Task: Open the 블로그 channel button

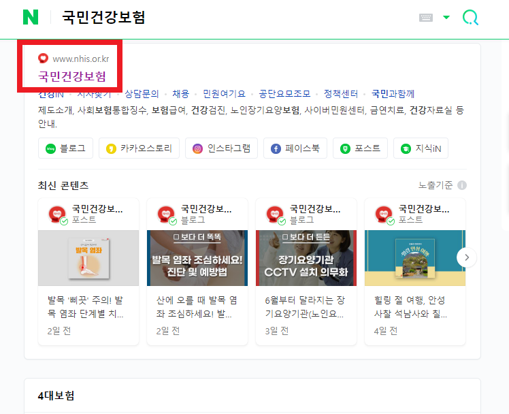Action: 65,148
